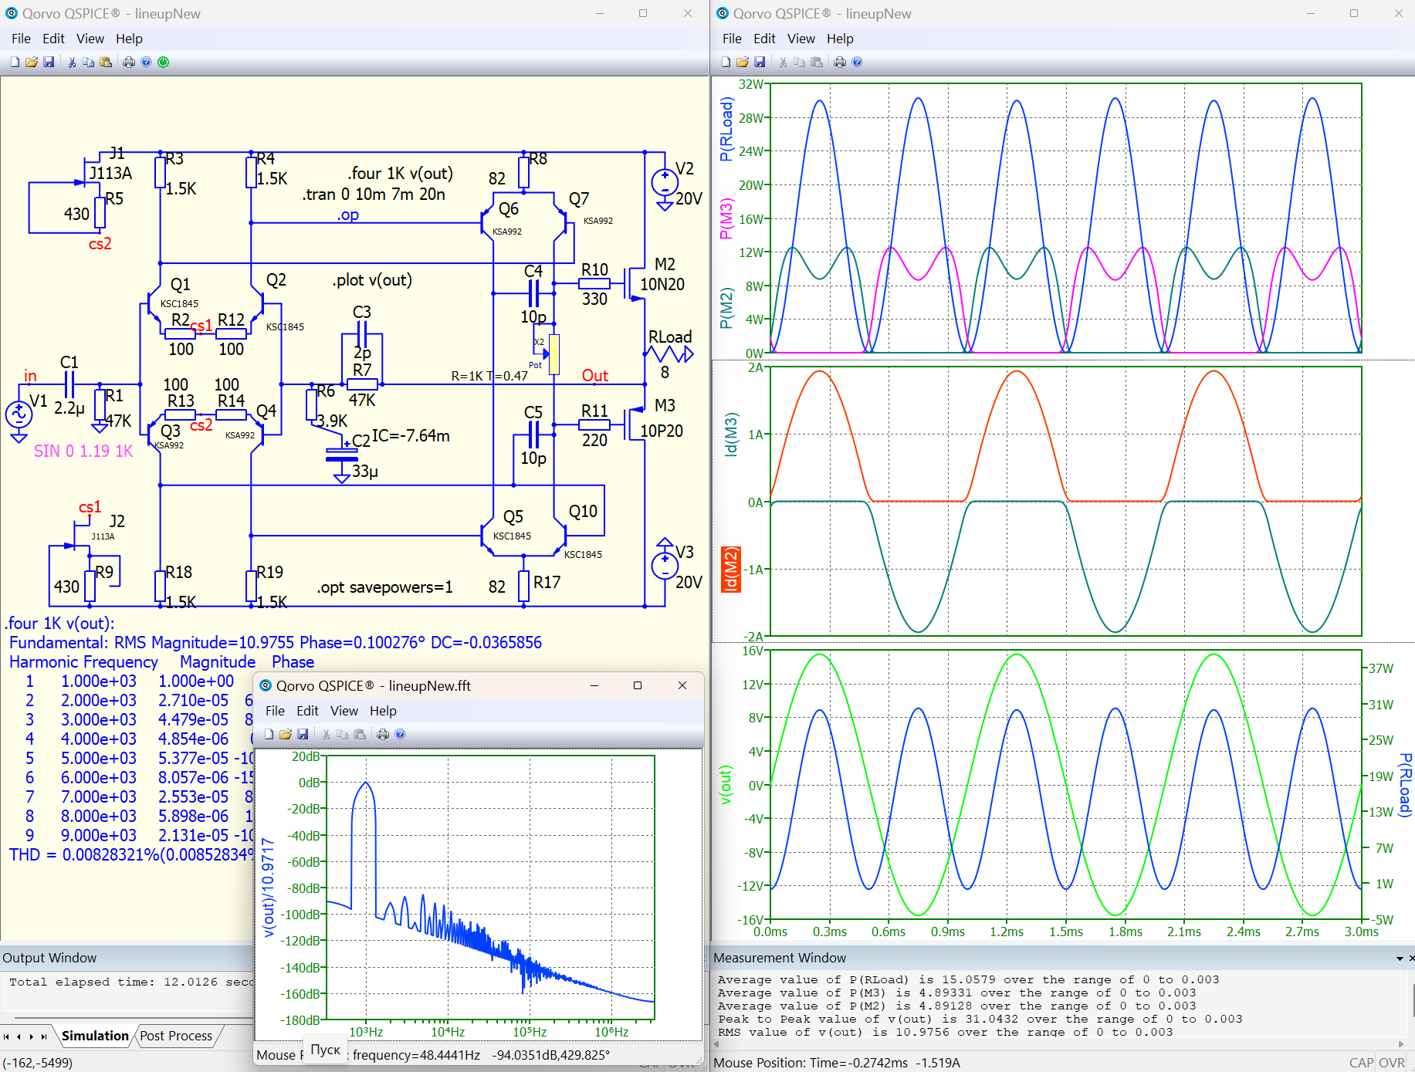The image size is (1415, 1072).
Task: Click the Пуск start button tooltip
Action: click(x=325, y=1050)
